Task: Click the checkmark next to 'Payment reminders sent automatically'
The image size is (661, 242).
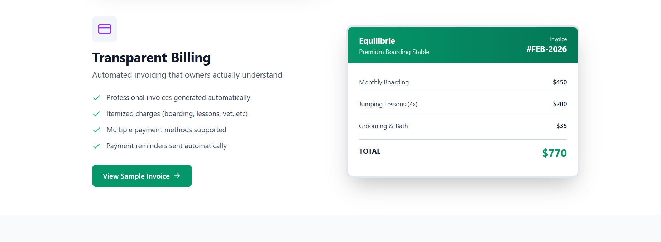Action: pyautogui.click(x=96, y=146)
